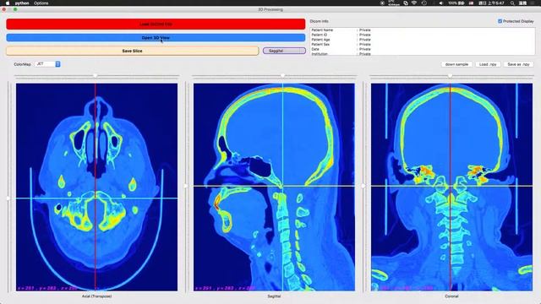Click the 'Patient ID' row in Dicom info

pyautogui.click(x=341, y=35)
